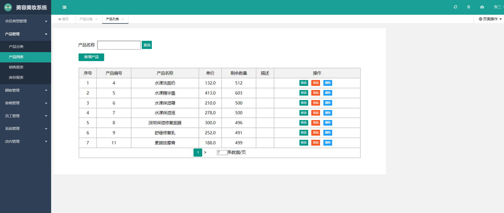The image size is (504, 213).
Task: Close the 产品列表 tab
Action: [123, 19]
